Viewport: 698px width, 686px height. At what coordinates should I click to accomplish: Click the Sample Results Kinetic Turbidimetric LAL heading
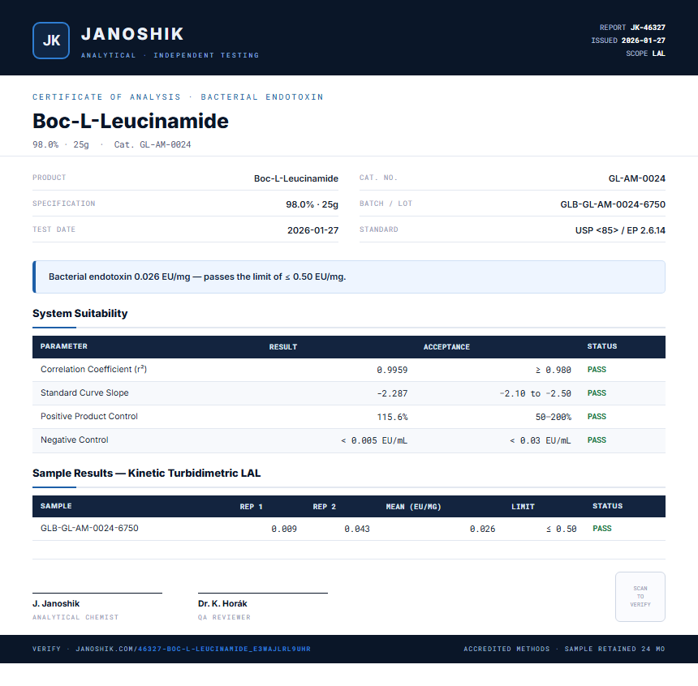(x=146, y=473)
